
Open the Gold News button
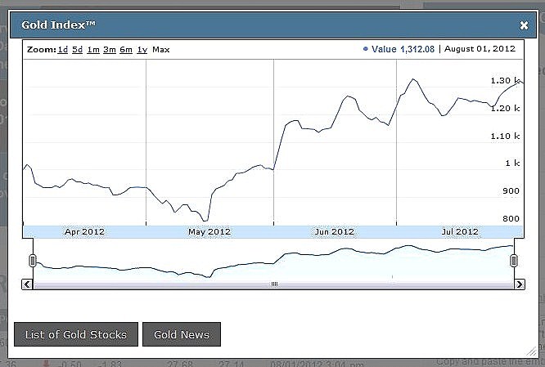(x=182, y=334)
